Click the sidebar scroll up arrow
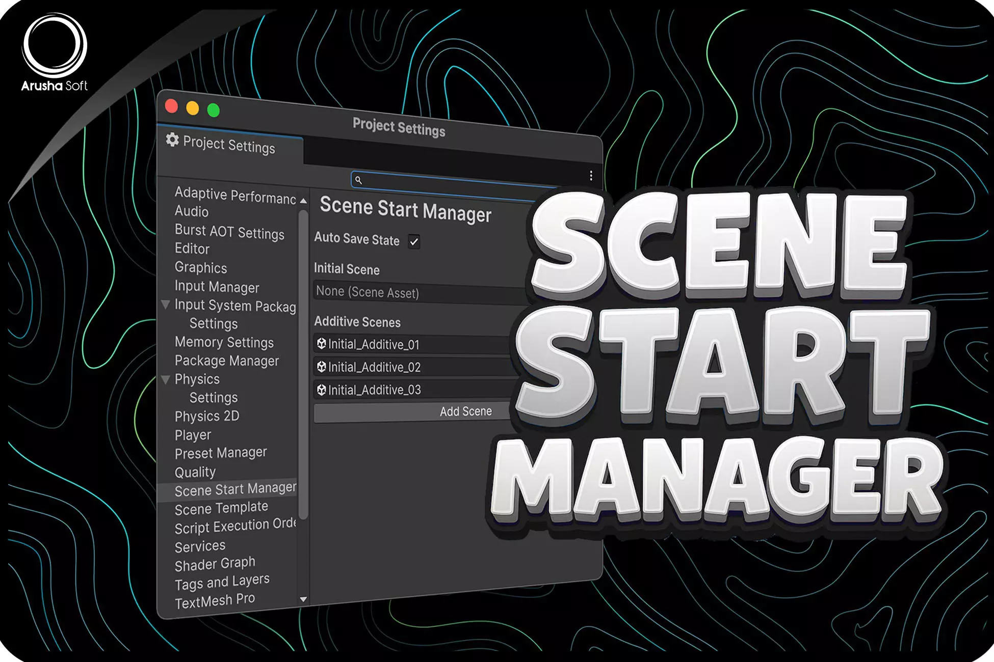 pos(303,201)
